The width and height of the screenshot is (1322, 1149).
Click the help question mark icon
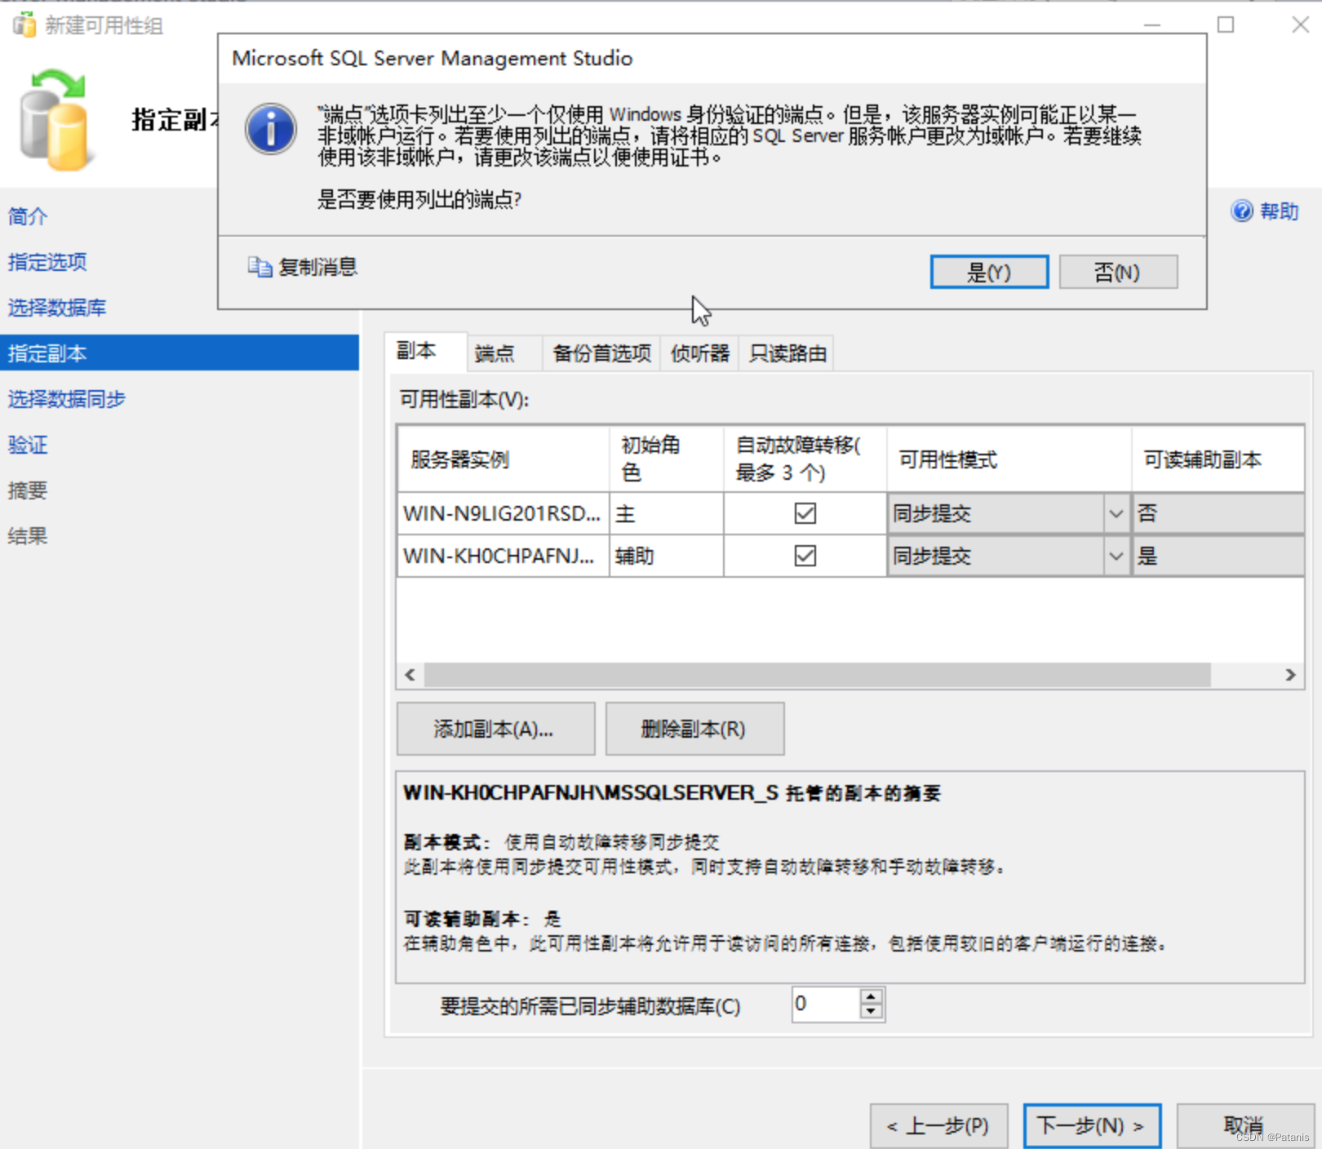pyautogui.click(x=1241, y=211)
